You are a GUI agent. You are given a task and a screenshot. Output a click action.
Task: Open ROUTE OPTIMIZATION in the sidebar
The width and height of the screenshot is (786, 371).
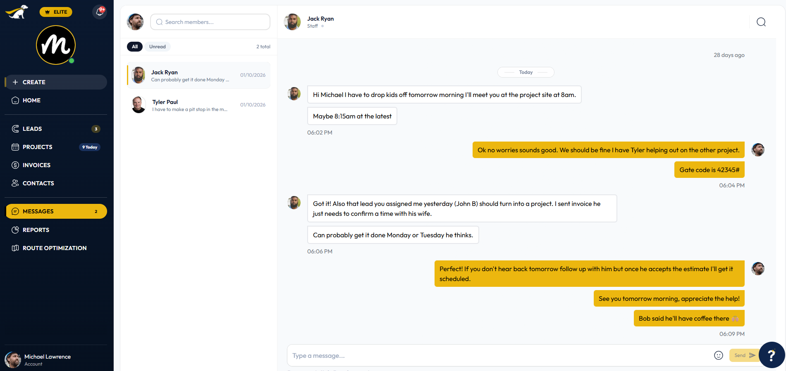pos(56,248)
